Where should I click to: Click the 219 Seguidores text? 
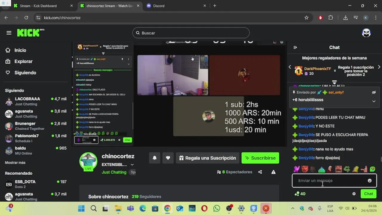click(x=147, y=197)
